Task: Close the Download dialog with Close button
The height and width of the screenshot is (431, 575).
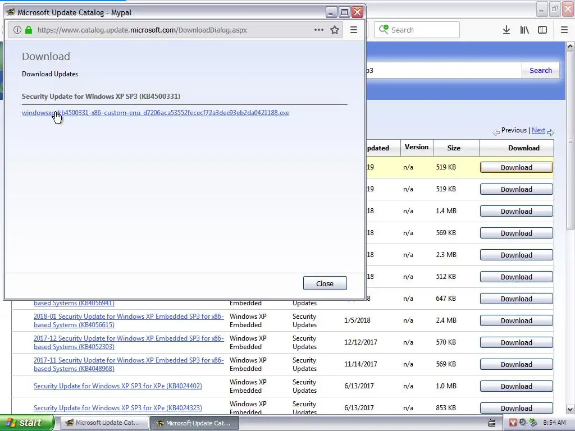Action: tap(325, 283)
